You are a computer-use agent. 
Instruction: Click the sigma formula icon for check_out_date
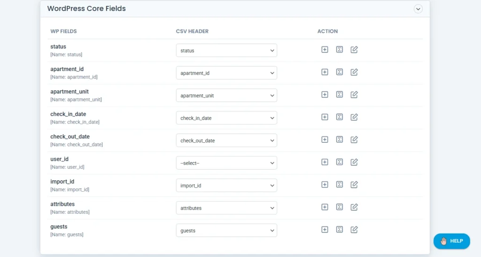point(339,140)
